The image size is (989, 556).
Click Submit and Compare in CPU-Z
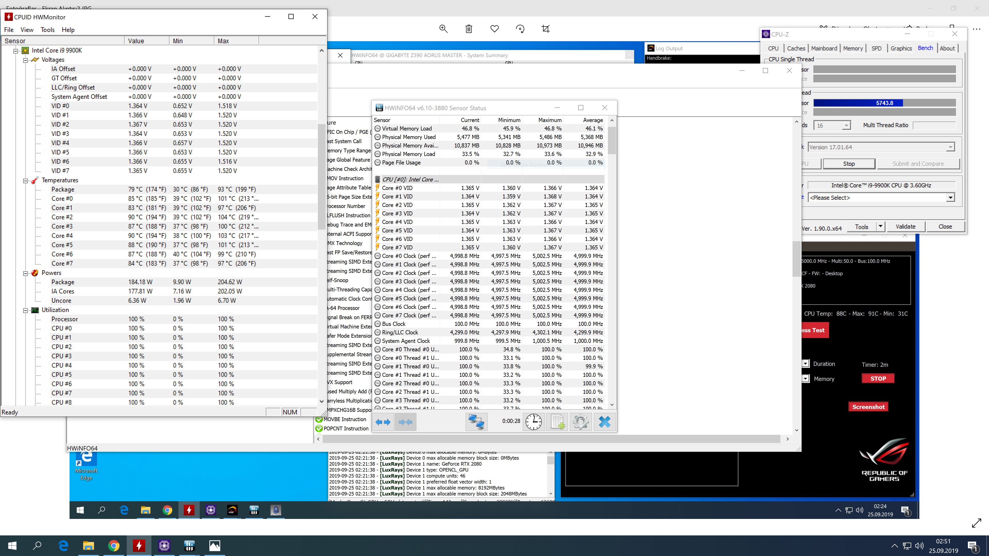pos(918,164)
